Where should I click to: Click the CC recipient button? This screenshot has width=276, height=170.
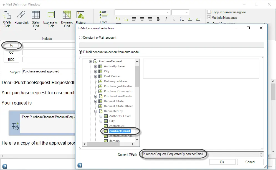[x=11, y=53]
